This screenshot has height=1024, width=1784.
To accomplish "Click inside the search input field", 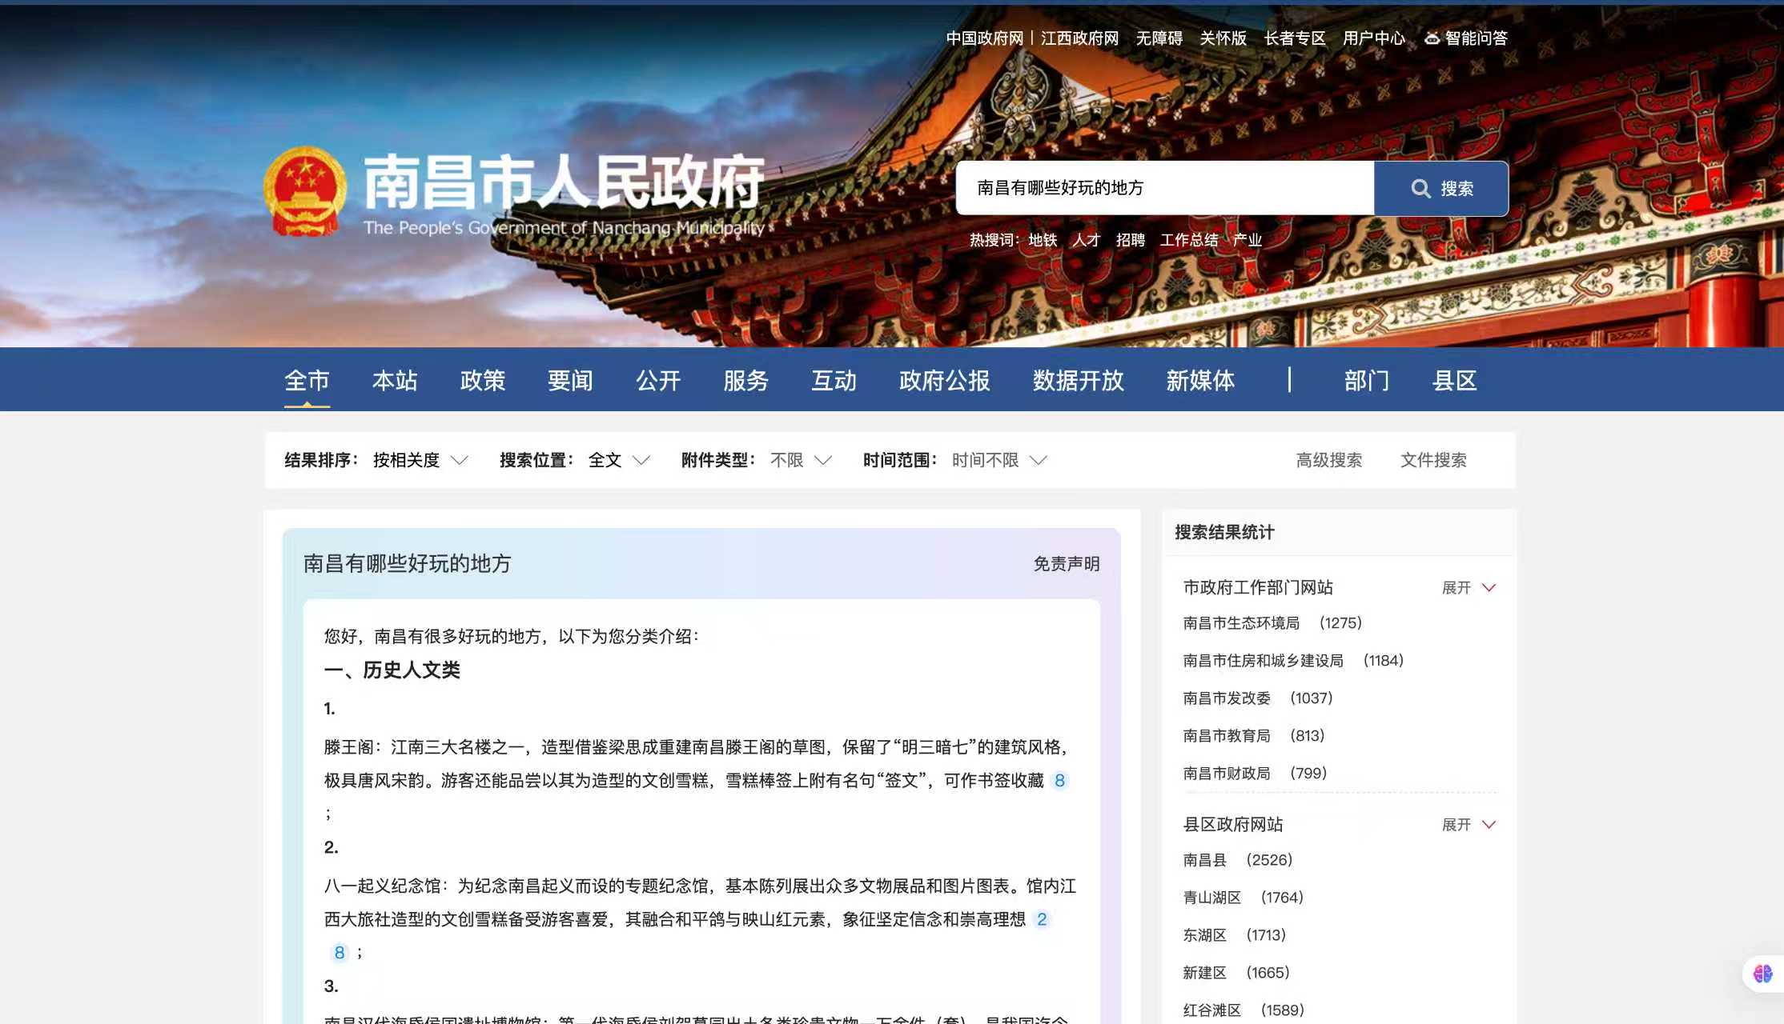I will (x=1161, y=189).
